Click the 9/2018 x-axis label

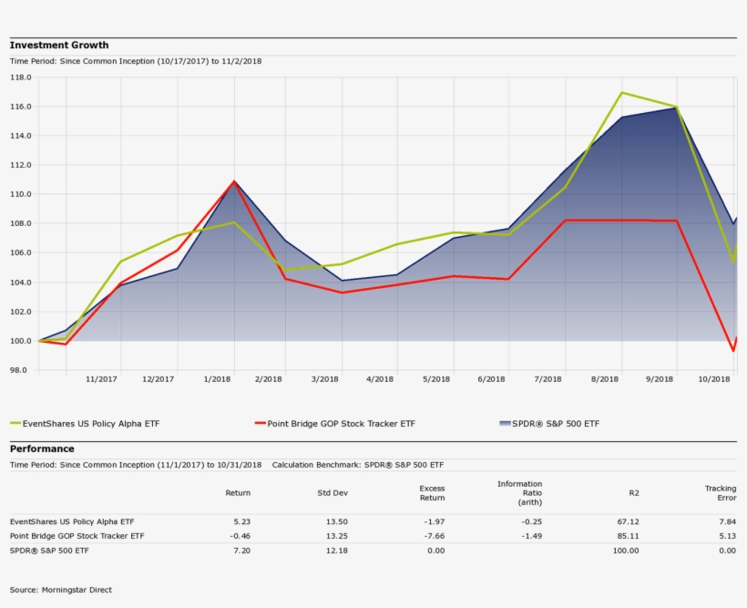pos(660,379)
